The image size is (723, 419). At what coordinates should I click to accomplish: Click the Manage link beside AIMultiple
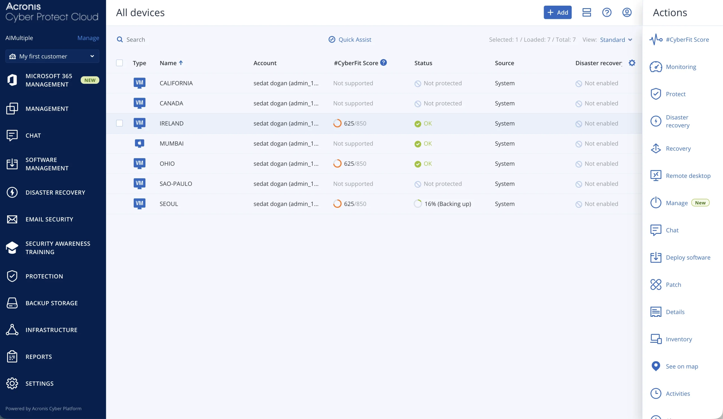pyautogui.click(x=88, y=38)
